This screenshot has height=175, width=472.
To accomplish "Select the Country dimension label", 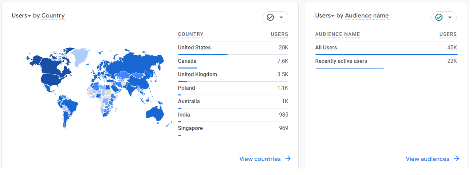I will pos(53,15).
